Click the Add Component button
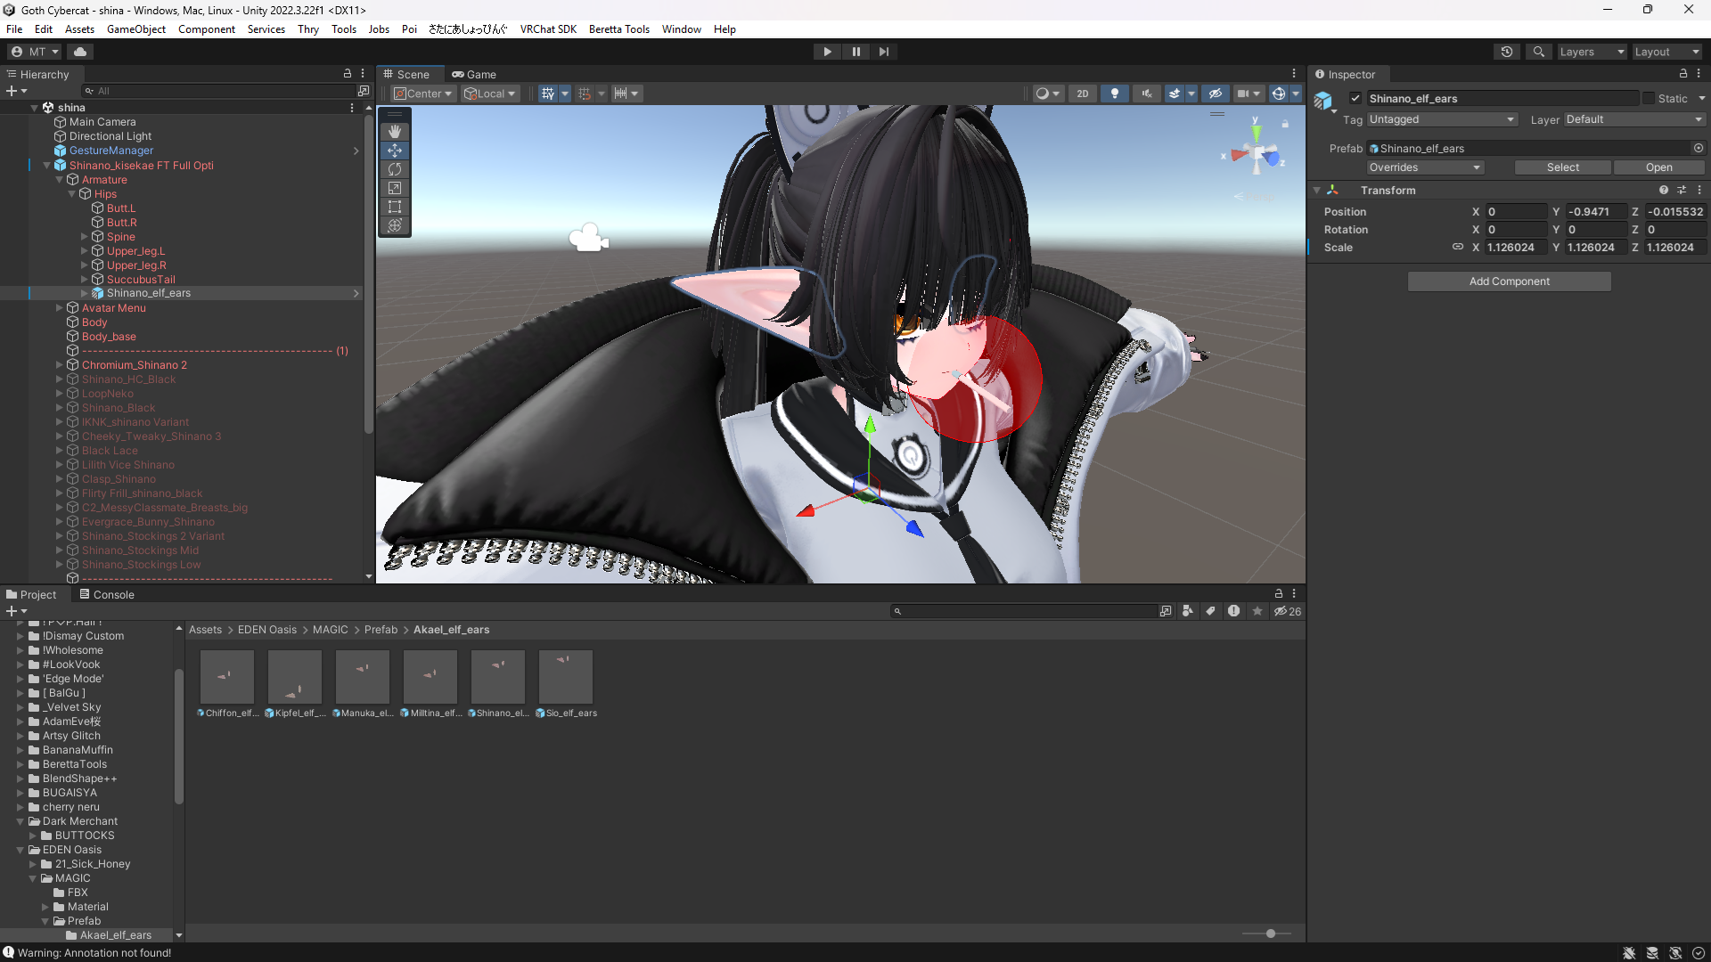The height and width of the screenshot is (962, 1711). tap(1509, 281)
